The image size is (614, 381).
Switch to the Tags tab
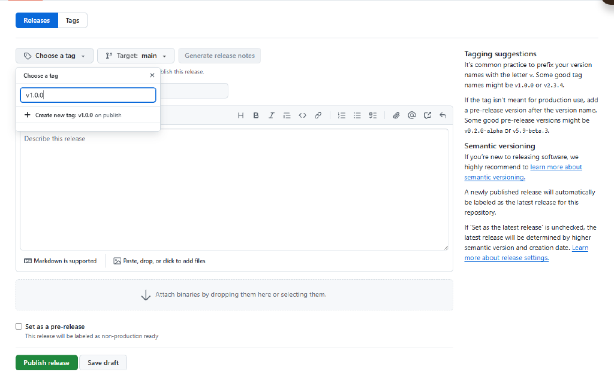click(72, 20)
